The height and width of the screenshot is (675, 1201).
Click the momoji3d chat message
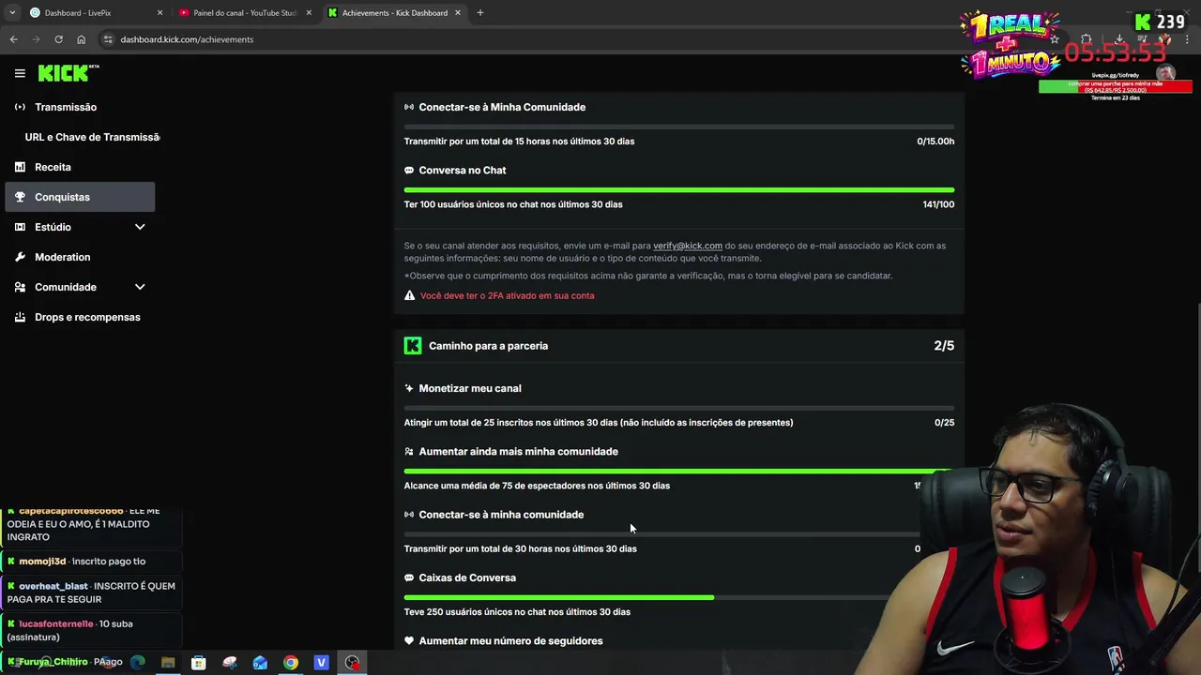coord(91,562)
